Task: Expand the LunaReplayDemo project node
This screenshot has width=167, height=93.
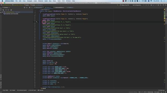Action: [x=2, y=12]
